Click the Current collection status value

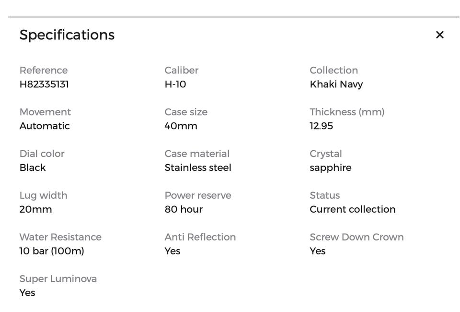pos(352,210)
